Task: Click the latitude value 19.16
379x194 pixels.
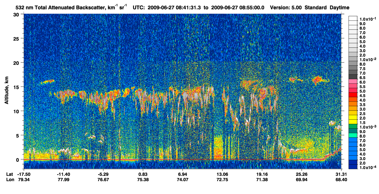Action: [262, 174]
